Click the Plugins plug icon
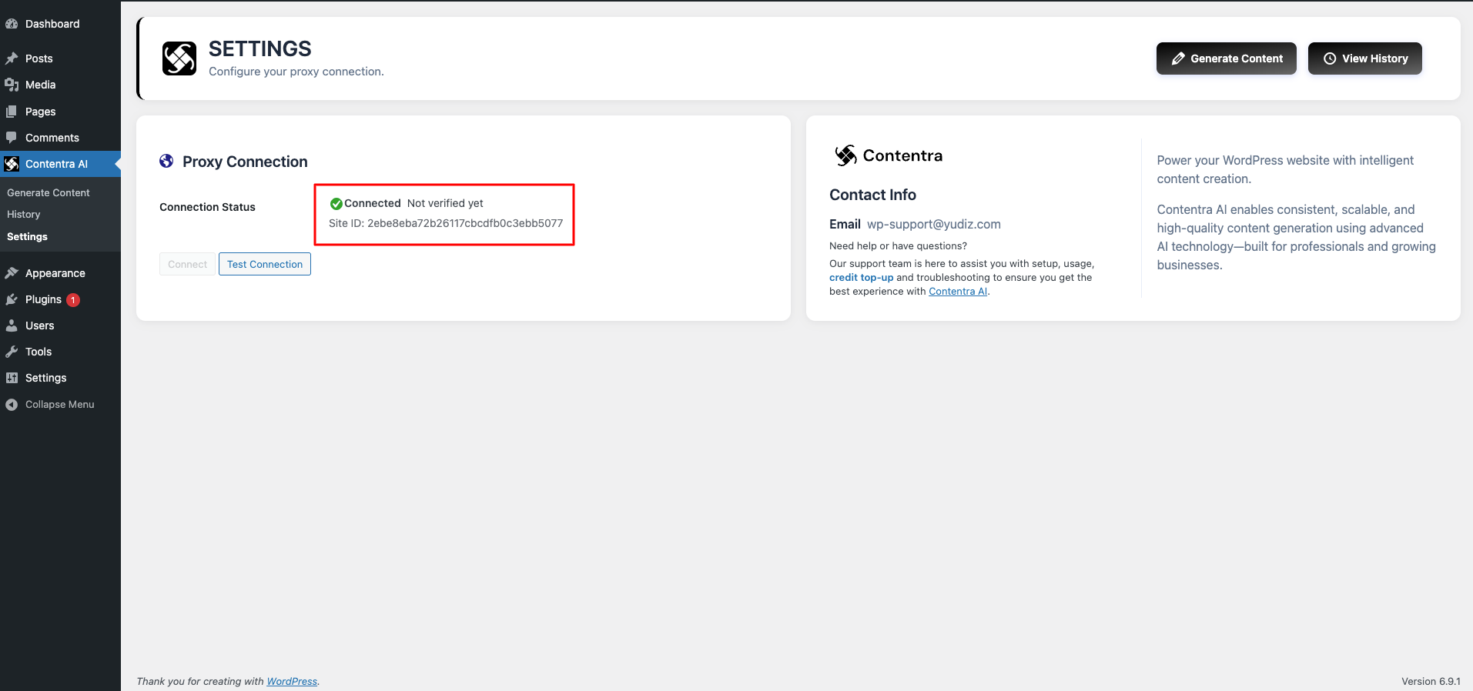The image size is (1473, 691). click(x=12, y=299)
